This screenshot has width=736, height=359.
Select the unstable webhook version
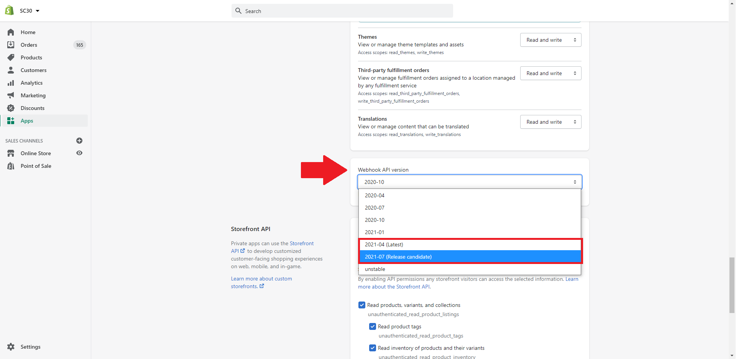click(470, 269)
